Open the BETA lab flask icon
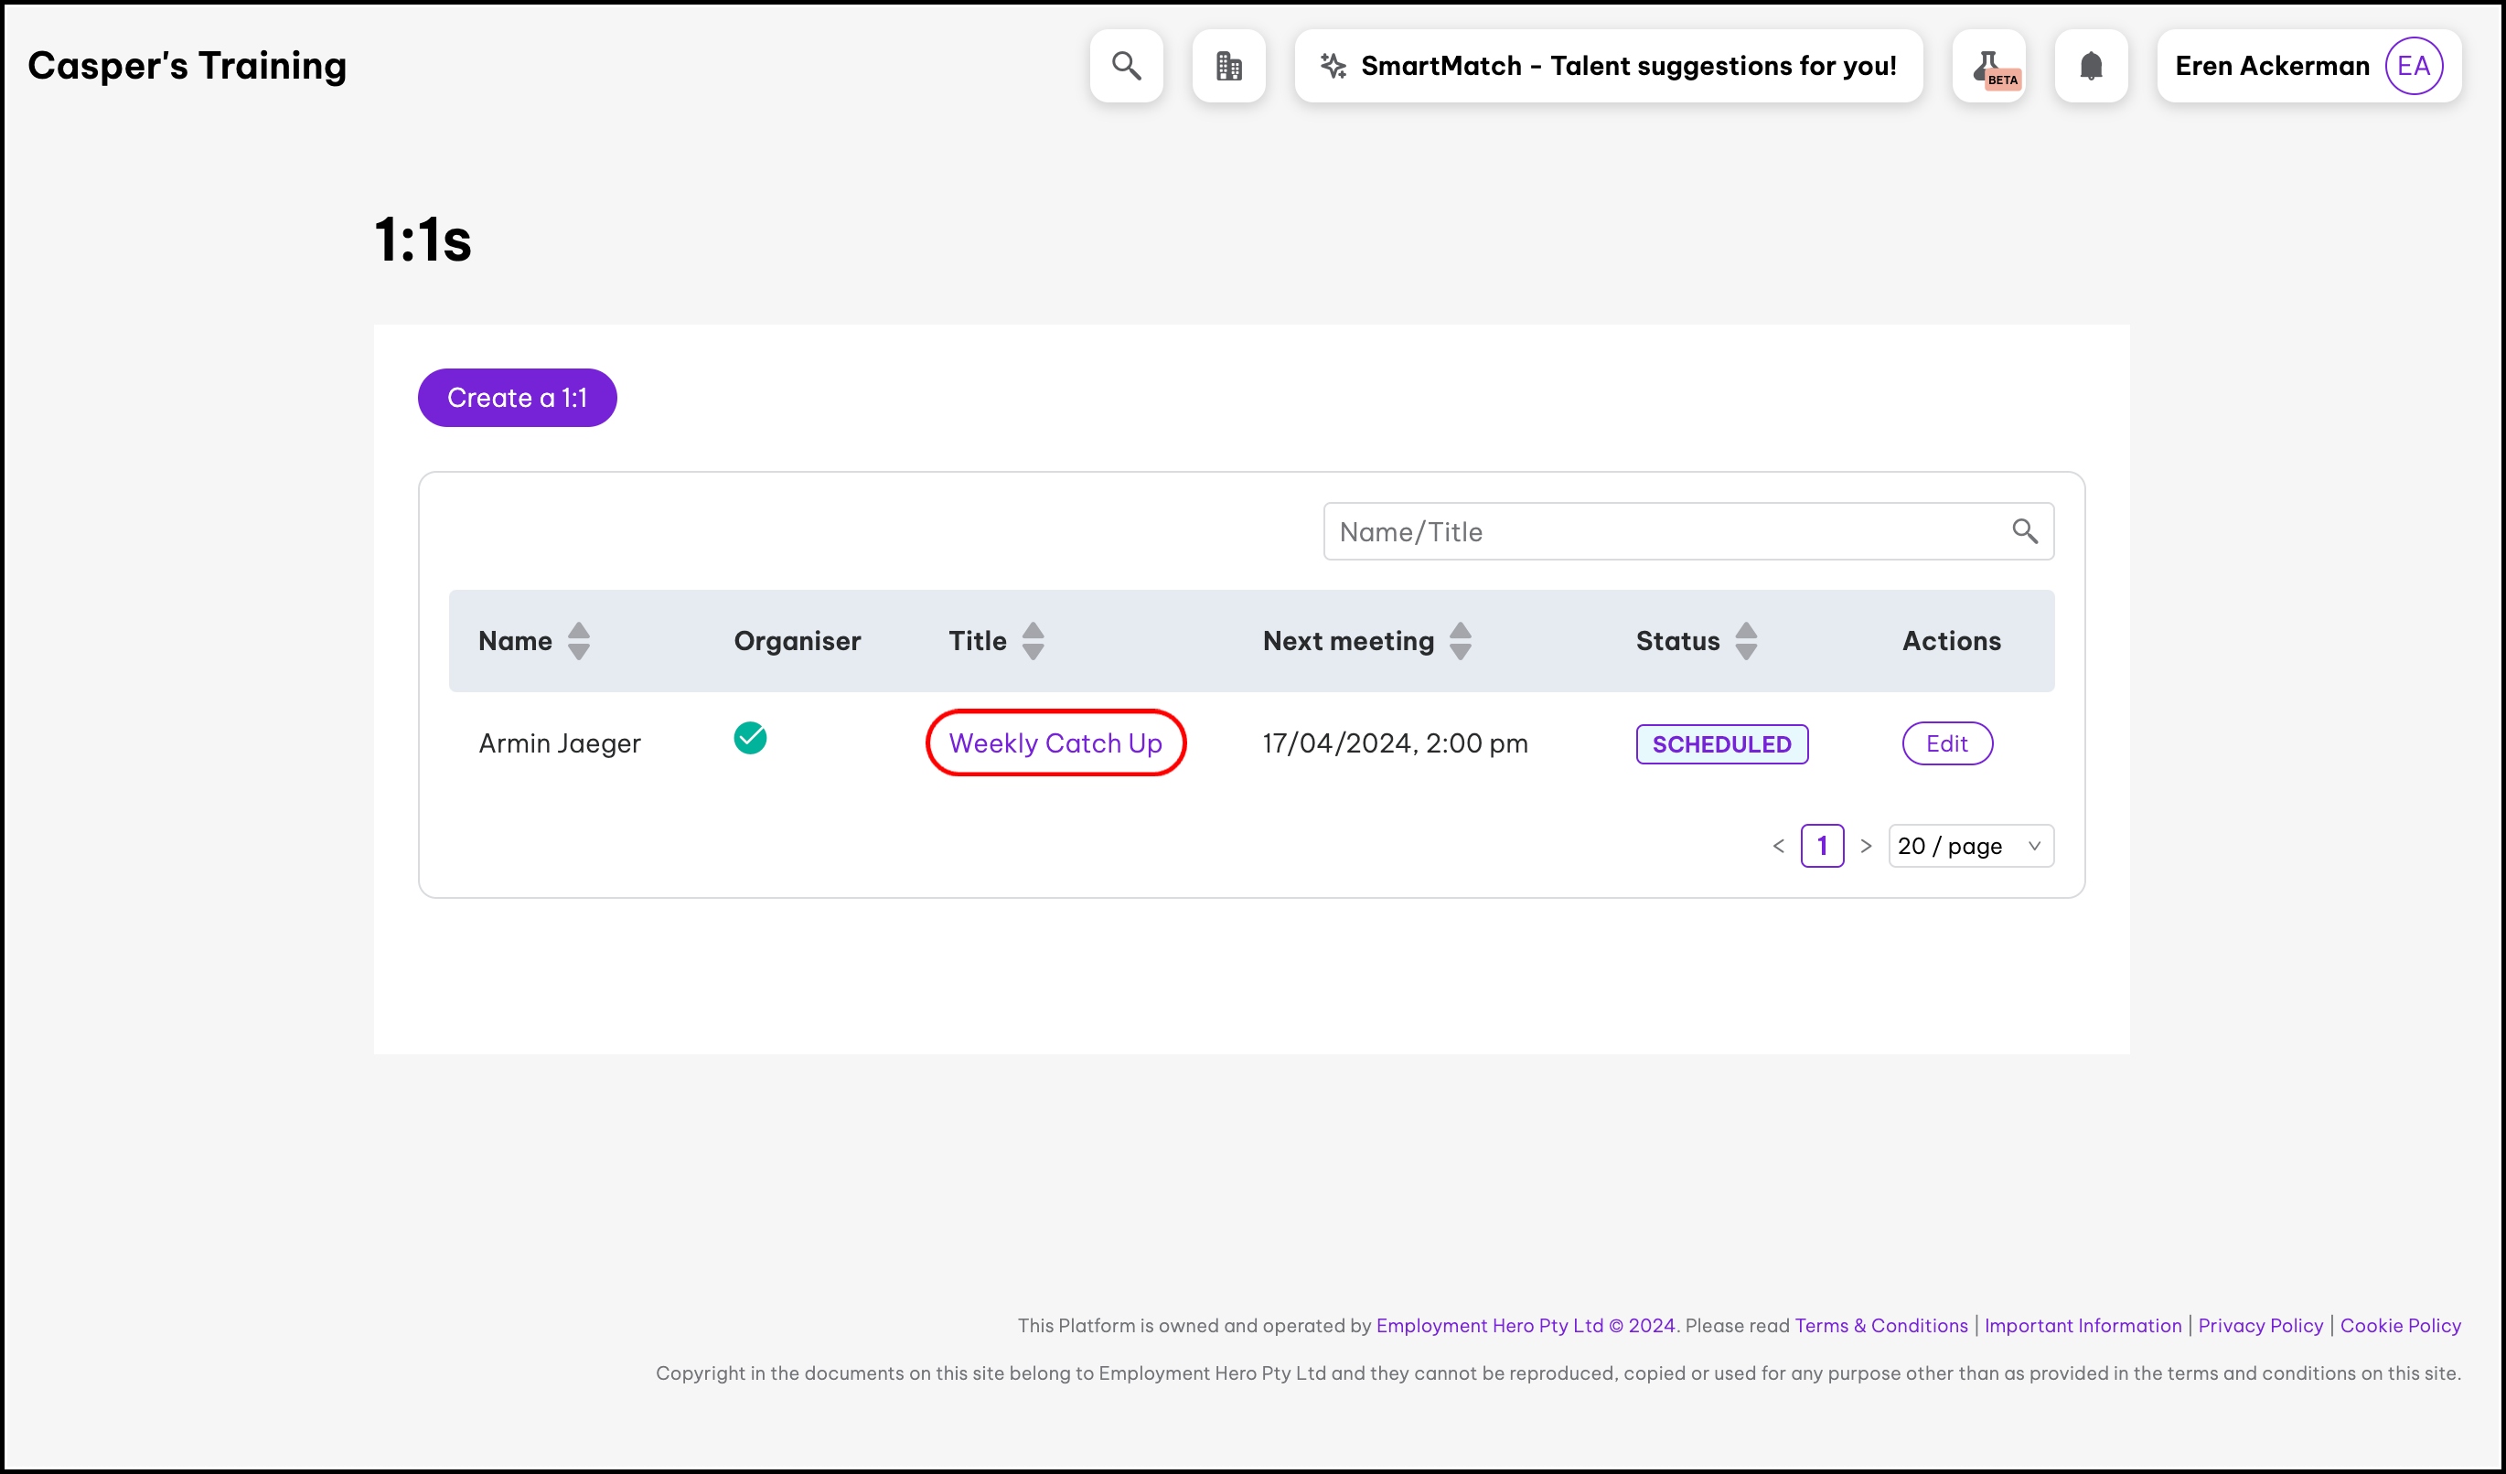This screenshot has height=1474, width=2506. [x=1989, y=66]
